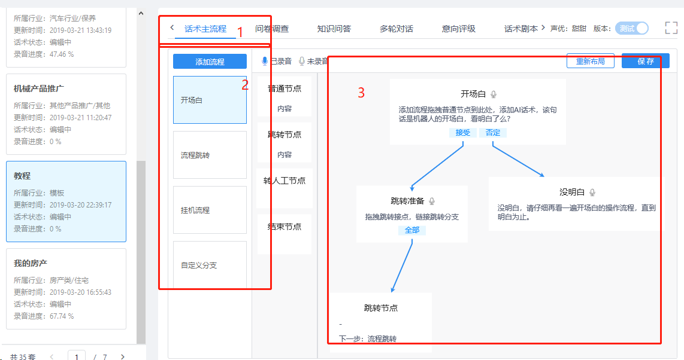The width and height of the screenshot is (684, 360).
Task: Select the 开场白 flow item
Action: point(210,100)
